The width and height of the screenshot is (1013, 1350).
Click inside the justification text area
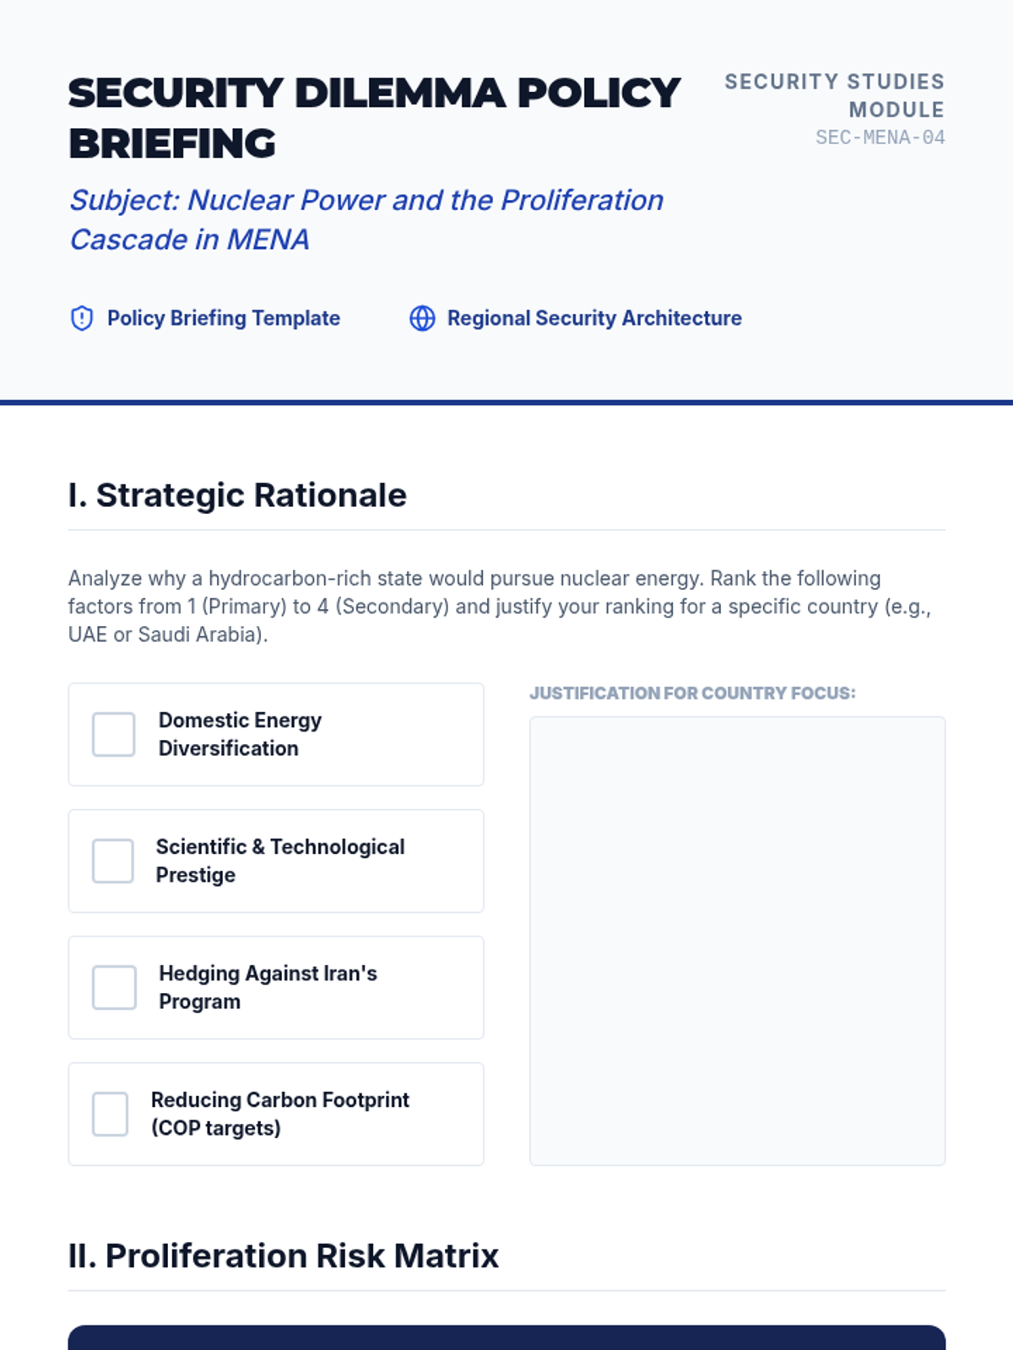tap(737, 941)
